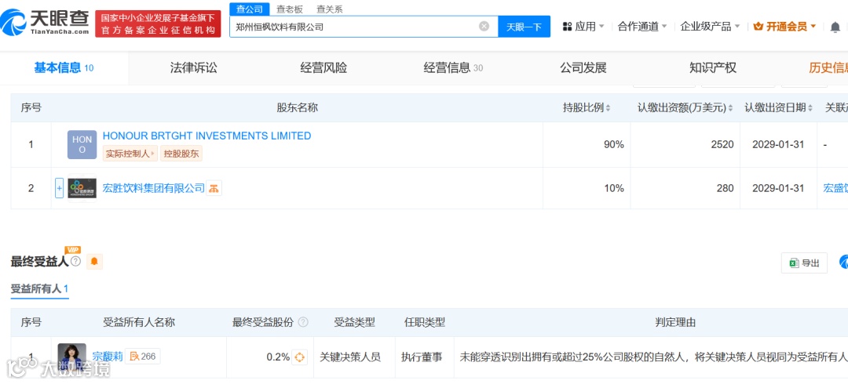Image resolution: width=848 pixels, height=384 pixels.
Task: Clear the search box text
Action: tap(484, 26)
